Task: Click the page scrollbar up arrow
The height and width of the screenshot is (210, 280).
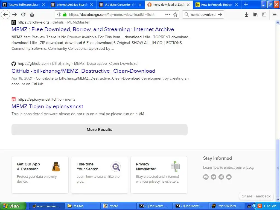Action: (278, 22)
